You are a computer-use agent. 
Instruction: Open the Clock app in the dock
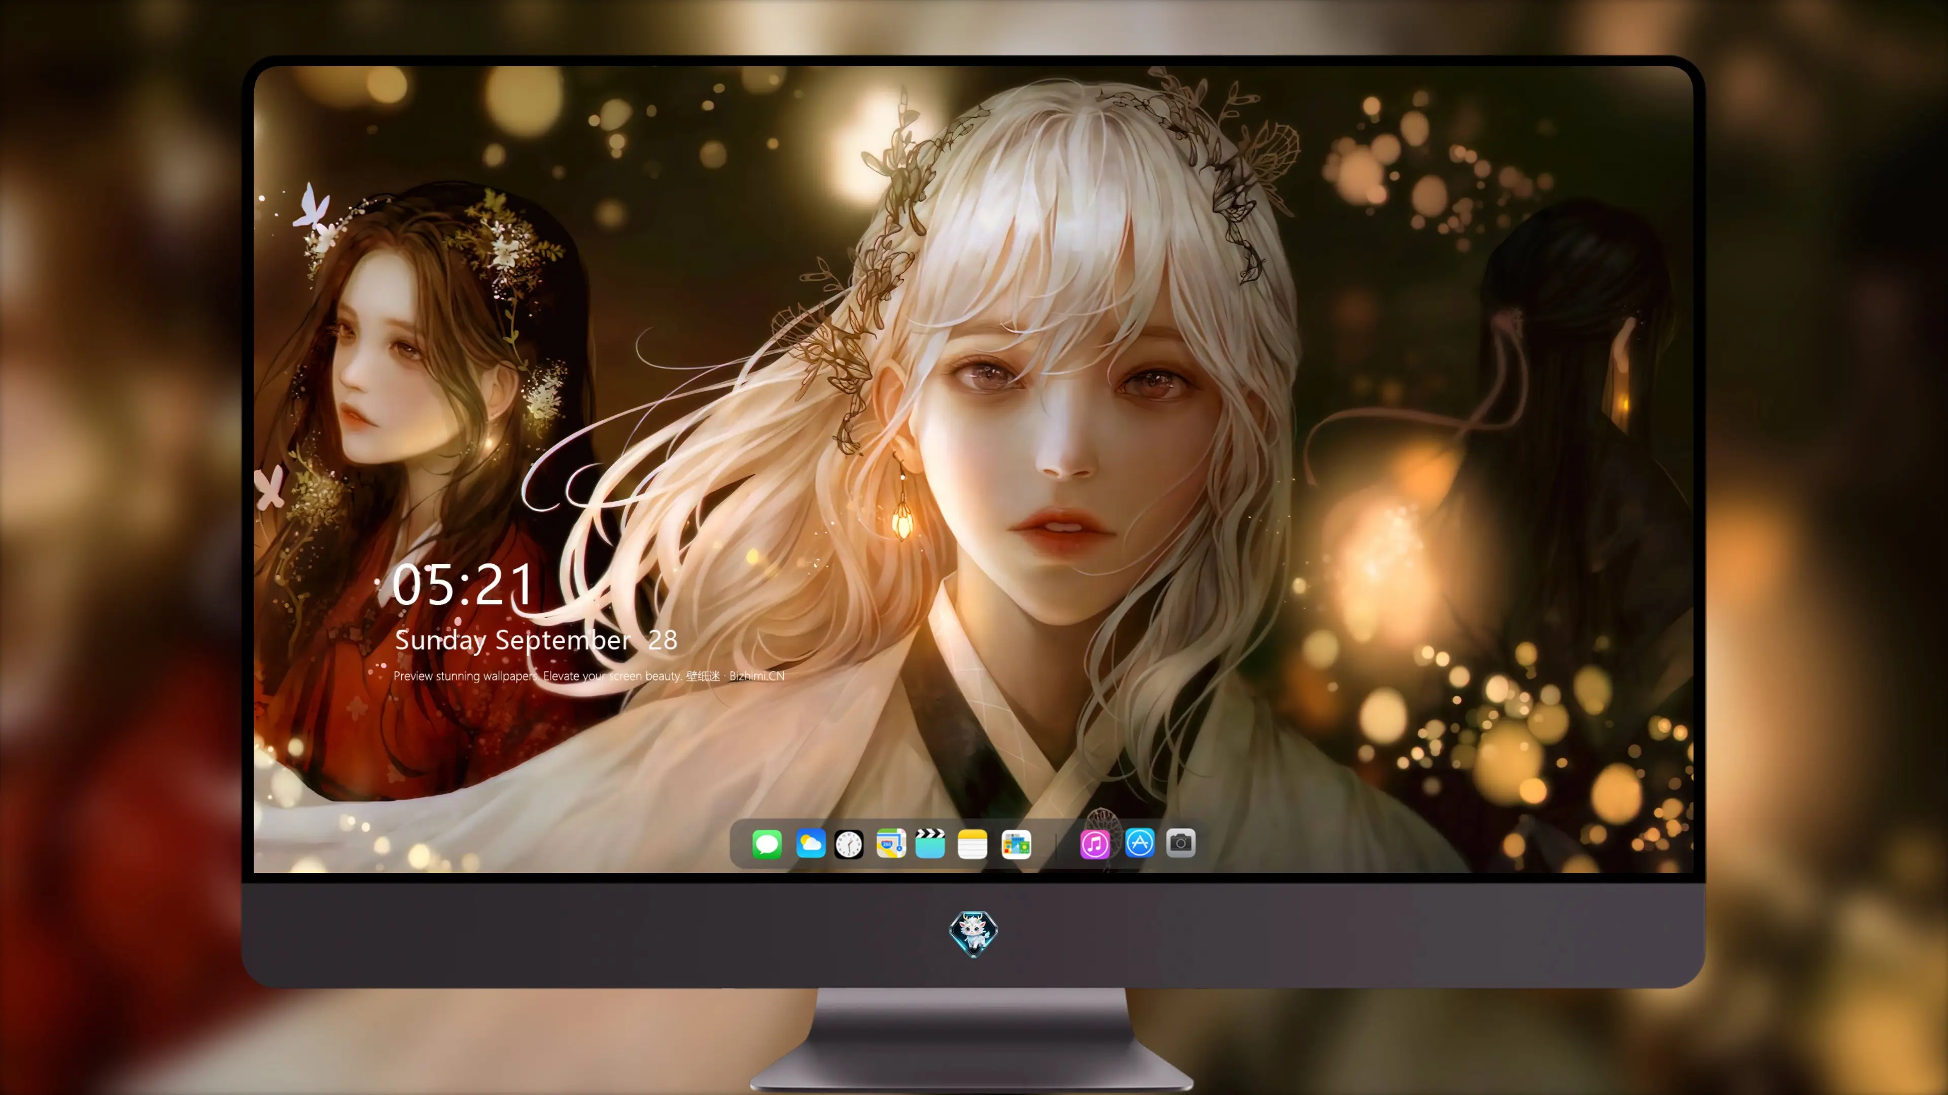(x=849, y=844)
